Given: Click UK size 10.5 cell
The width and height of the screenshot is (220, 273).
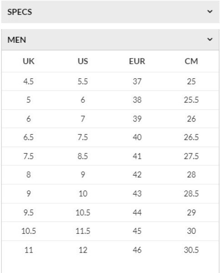Looking at the screenshot, I should click(x=29, y=231).
